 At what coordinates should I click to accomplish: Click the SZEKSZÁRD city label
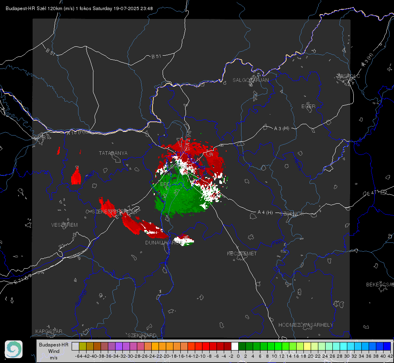[x=142, y=335]
